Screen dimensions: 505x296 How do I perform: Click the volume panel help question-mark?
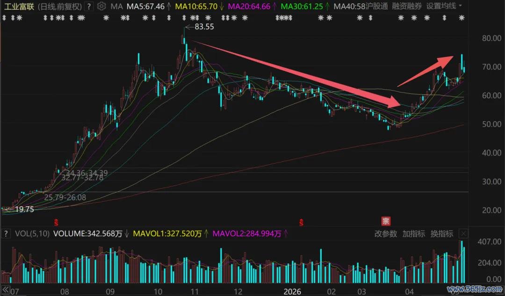click(x=6, y=233)
